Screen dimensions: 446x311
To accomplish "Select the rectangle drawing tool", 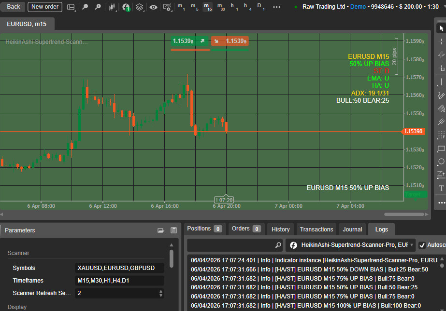I will (x=441, y=149).
